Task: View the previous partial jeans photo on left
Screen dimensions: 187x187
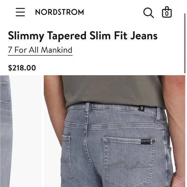Action: (x=6, y=131)
